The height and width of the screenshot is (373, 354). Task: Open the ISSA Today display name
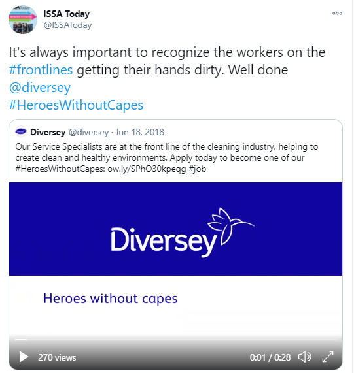point(67,14)
